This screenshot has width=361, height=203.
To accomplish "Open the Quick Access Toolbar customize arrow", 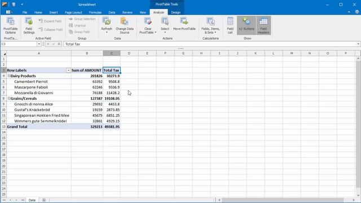I will click(22, 5).
